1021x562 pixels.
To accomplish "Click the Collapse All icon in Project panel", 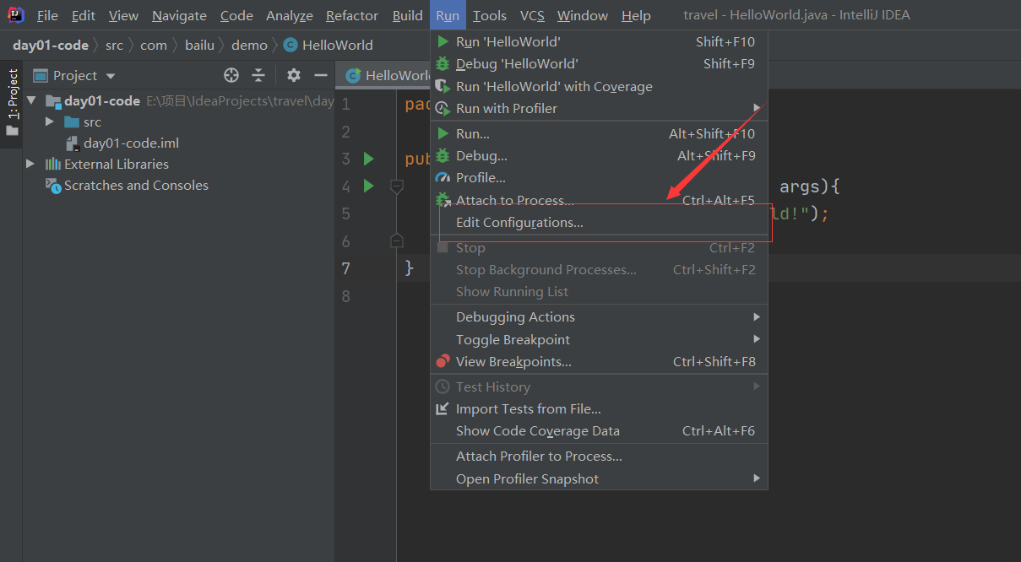I will 258,75.
